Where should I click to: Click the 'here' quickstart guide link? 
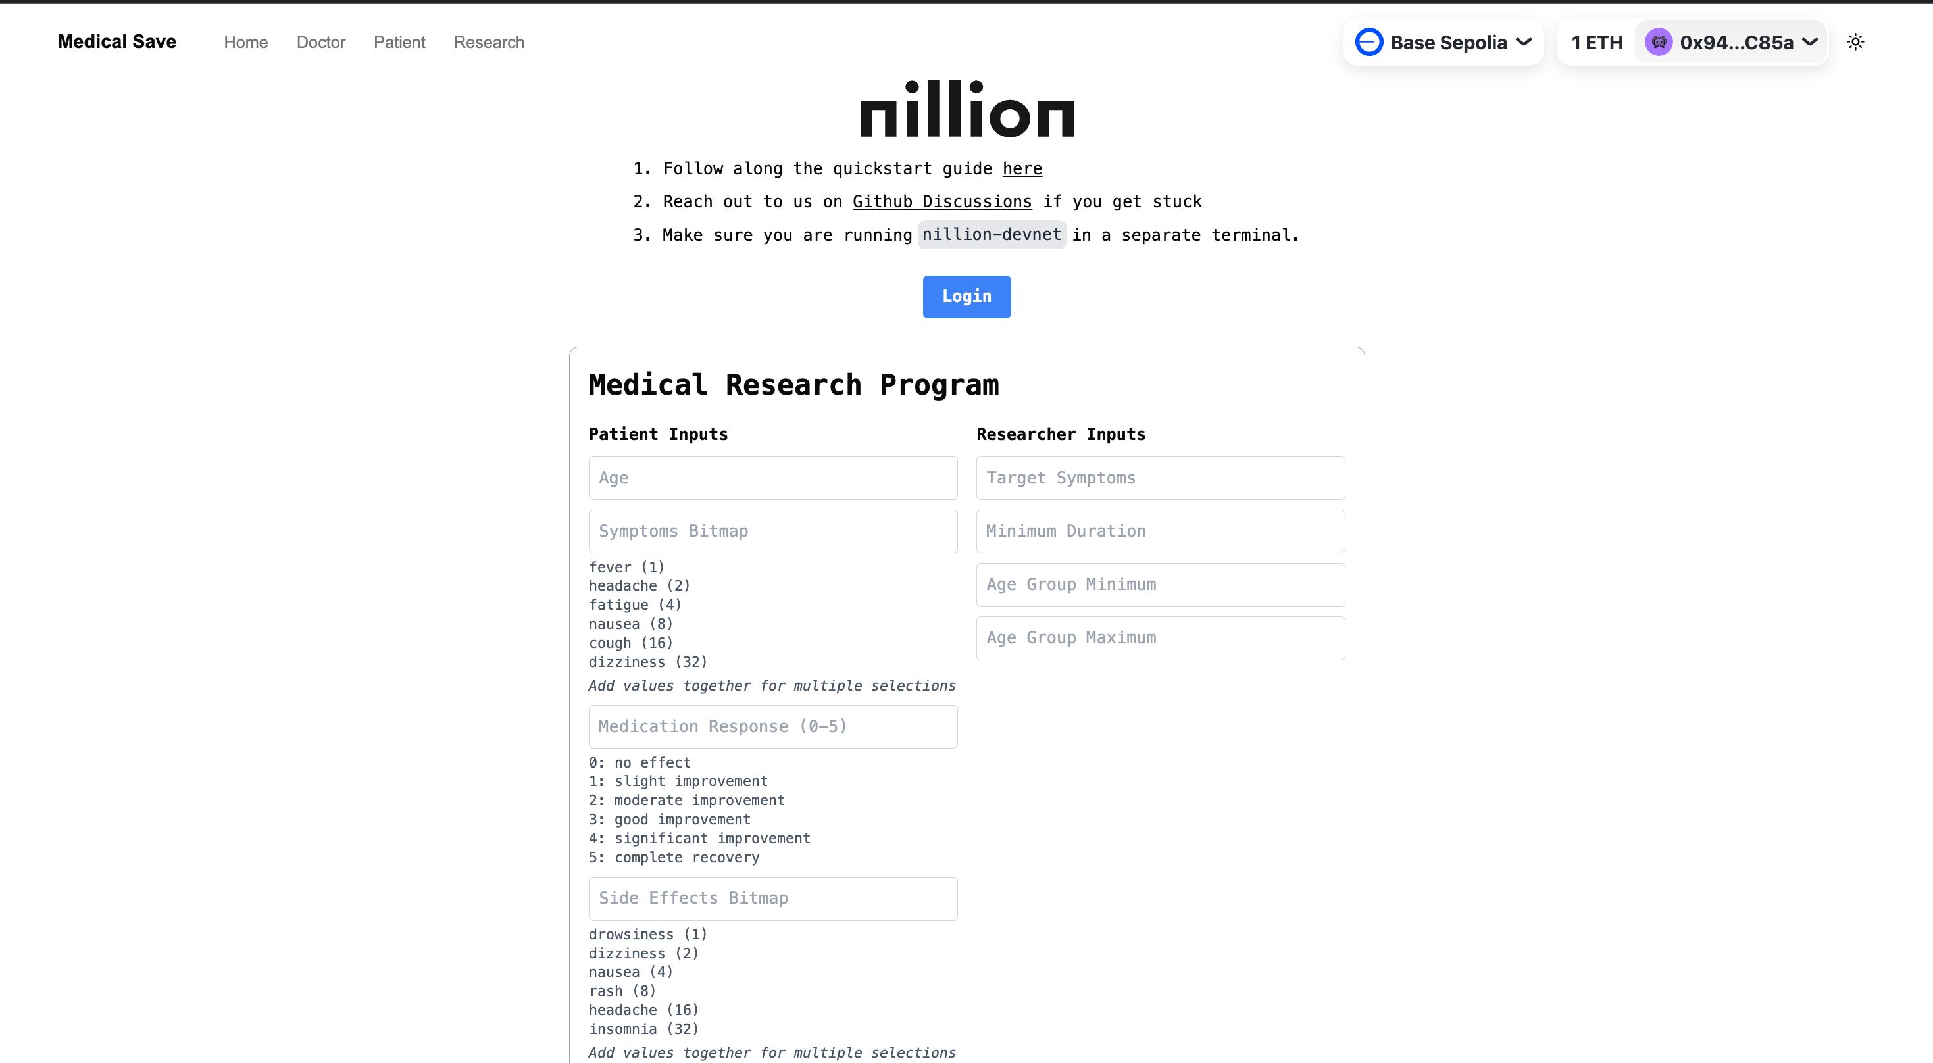pyautogui.click(x=1021, y=168)
